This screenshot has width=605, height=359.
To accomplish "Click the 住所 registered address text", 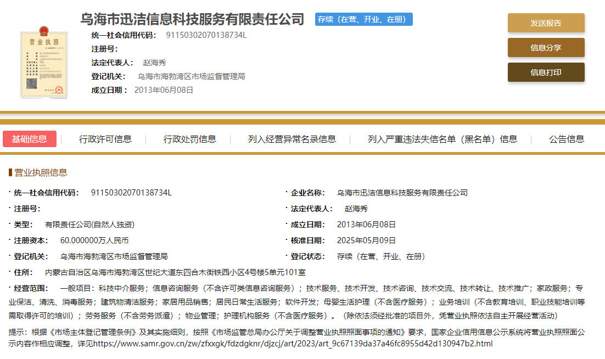I will point(175,272).
